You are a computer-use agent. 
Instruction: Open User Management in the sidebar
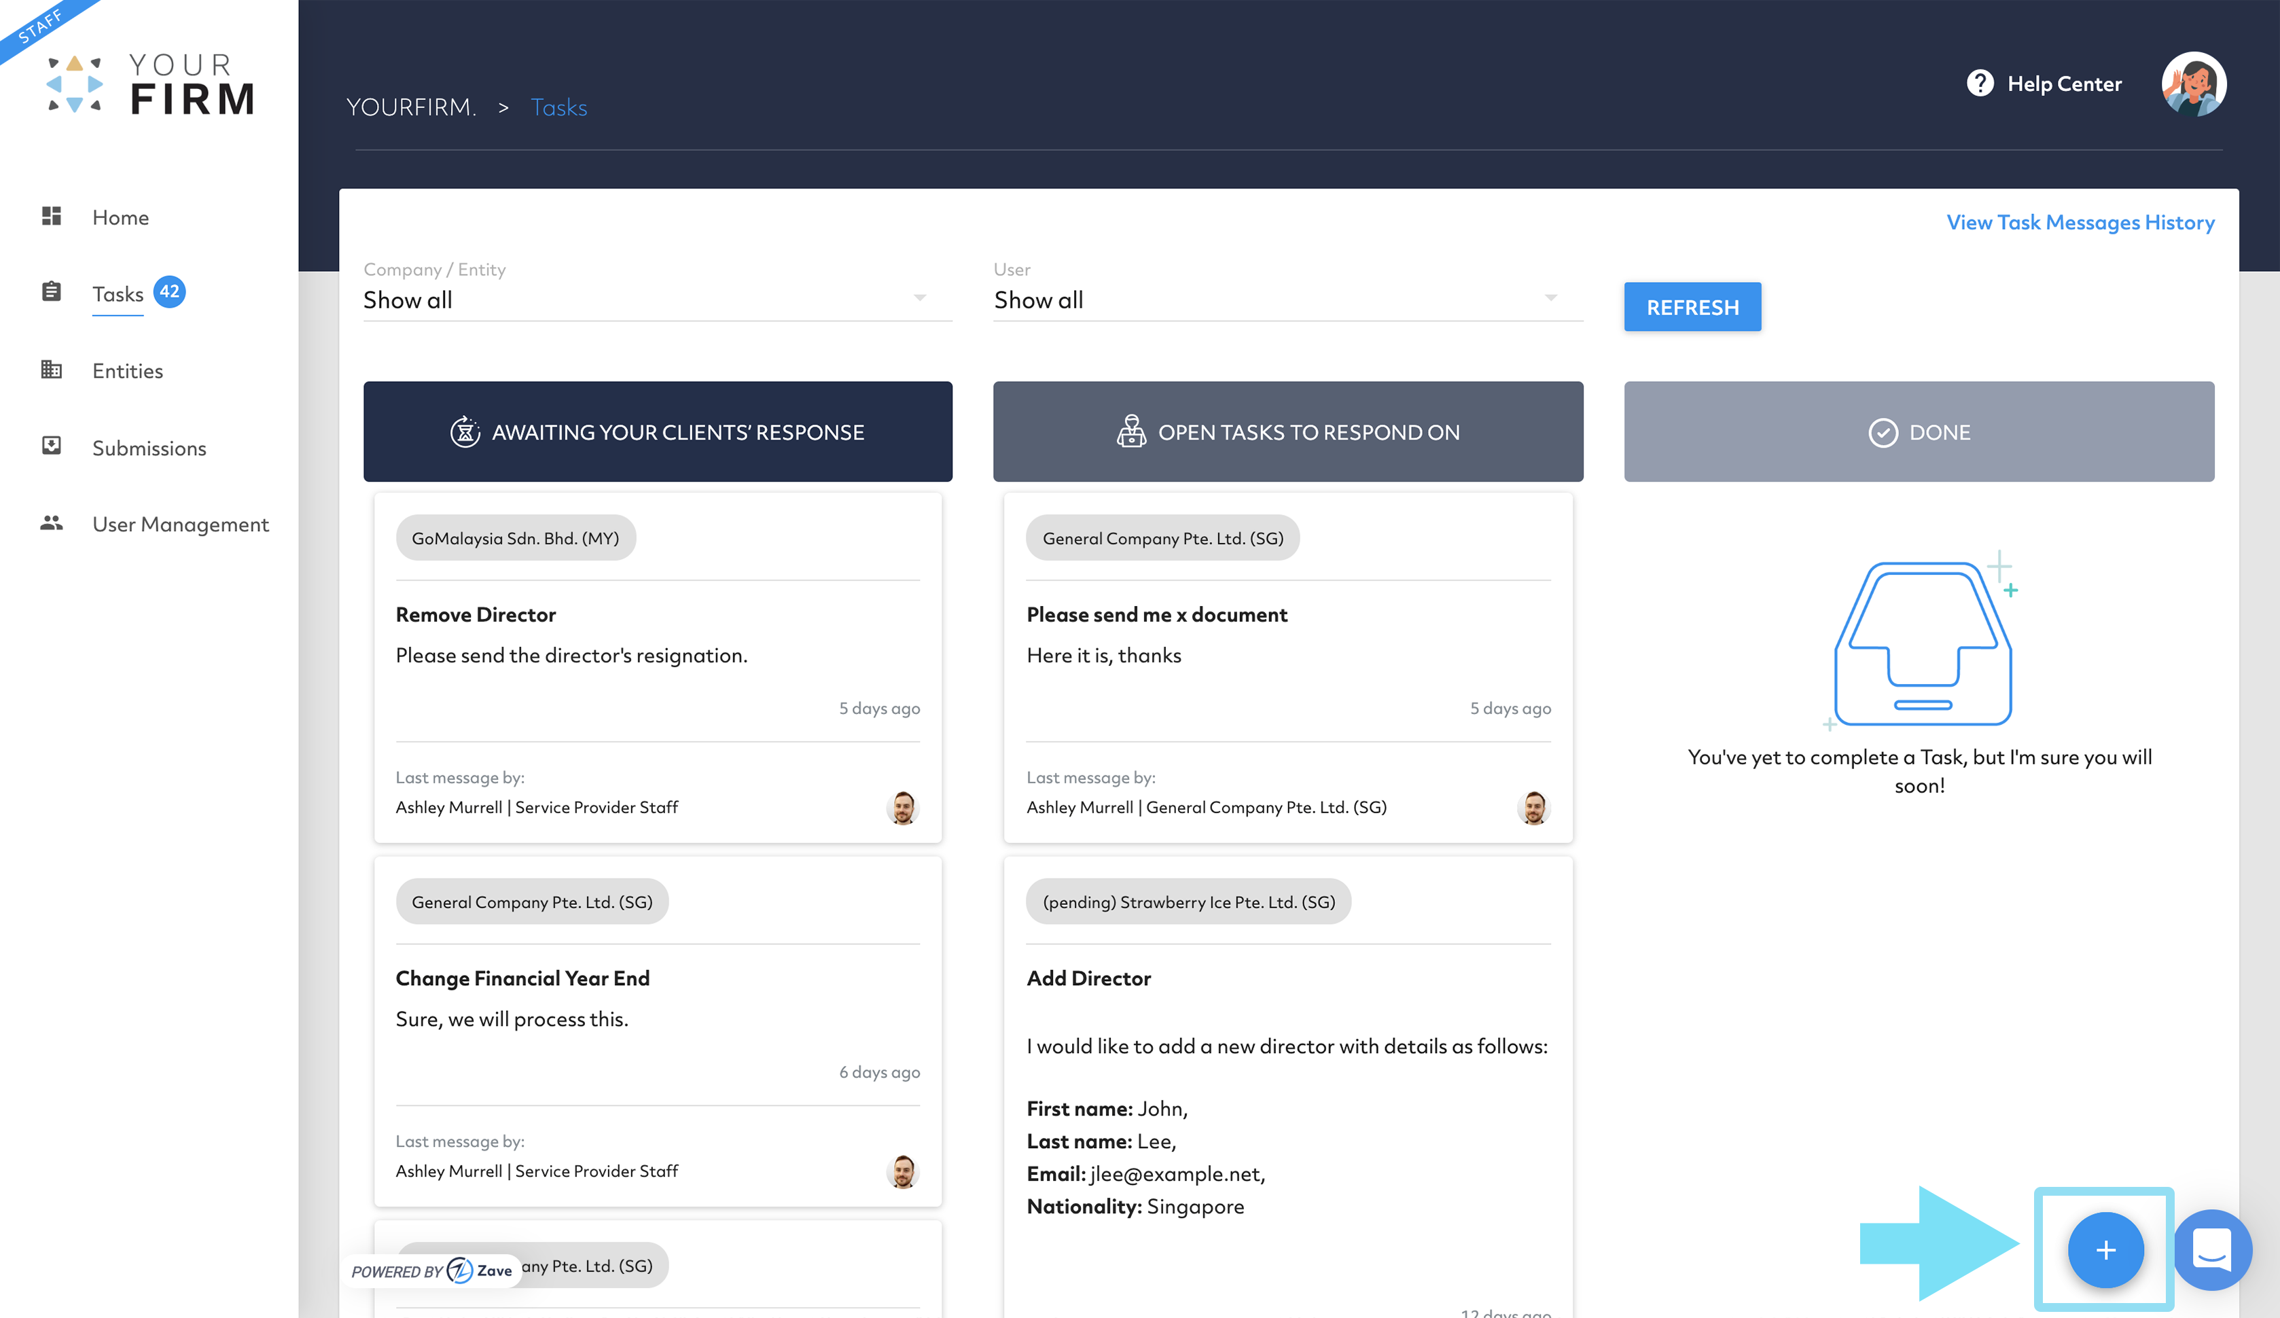(180, 524)
